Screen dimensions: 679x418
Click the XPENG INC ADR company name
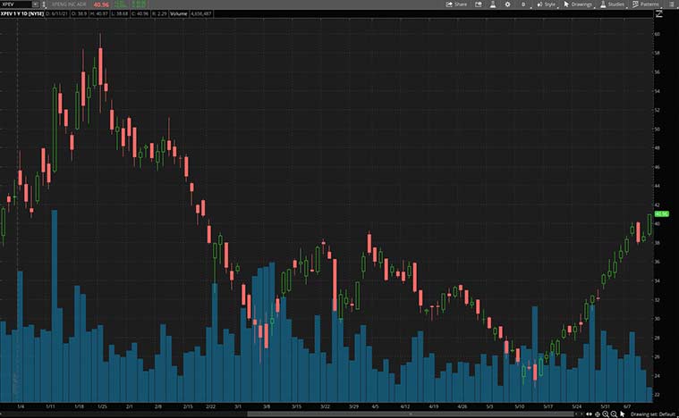[67, 4]
